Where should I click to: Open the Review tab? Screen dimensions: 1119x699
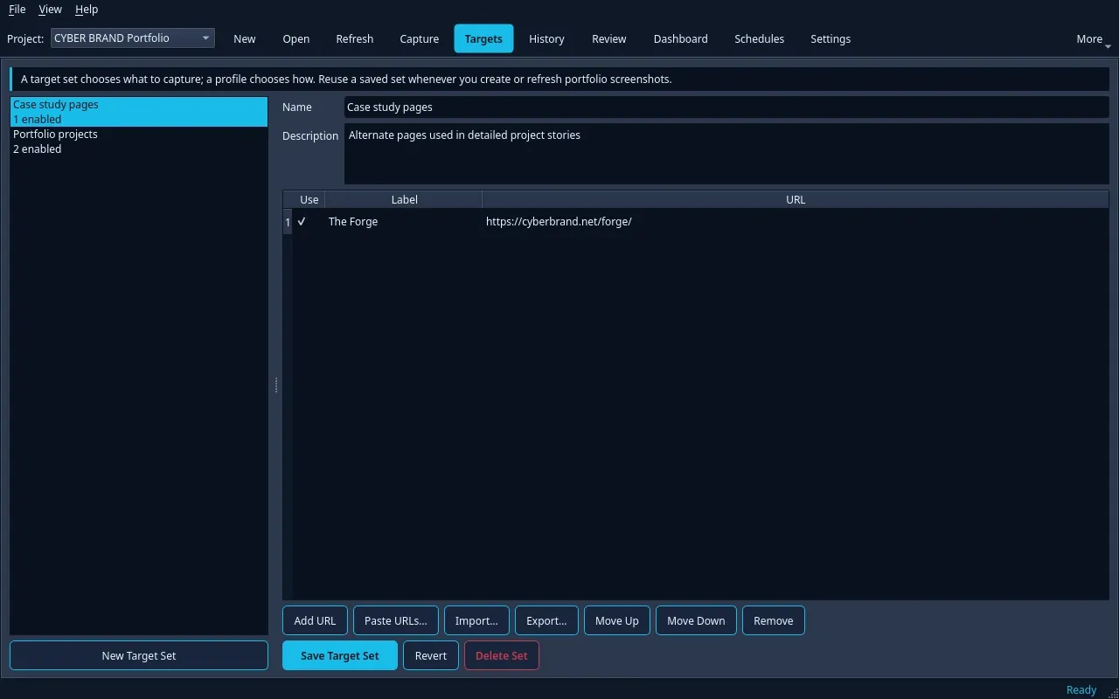pos(609,38)
